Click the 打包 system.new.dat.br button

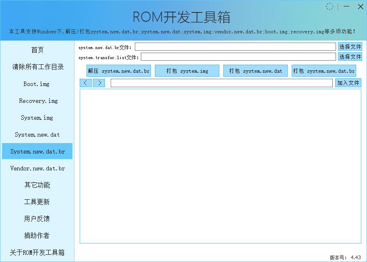click(x=324, y=70)
